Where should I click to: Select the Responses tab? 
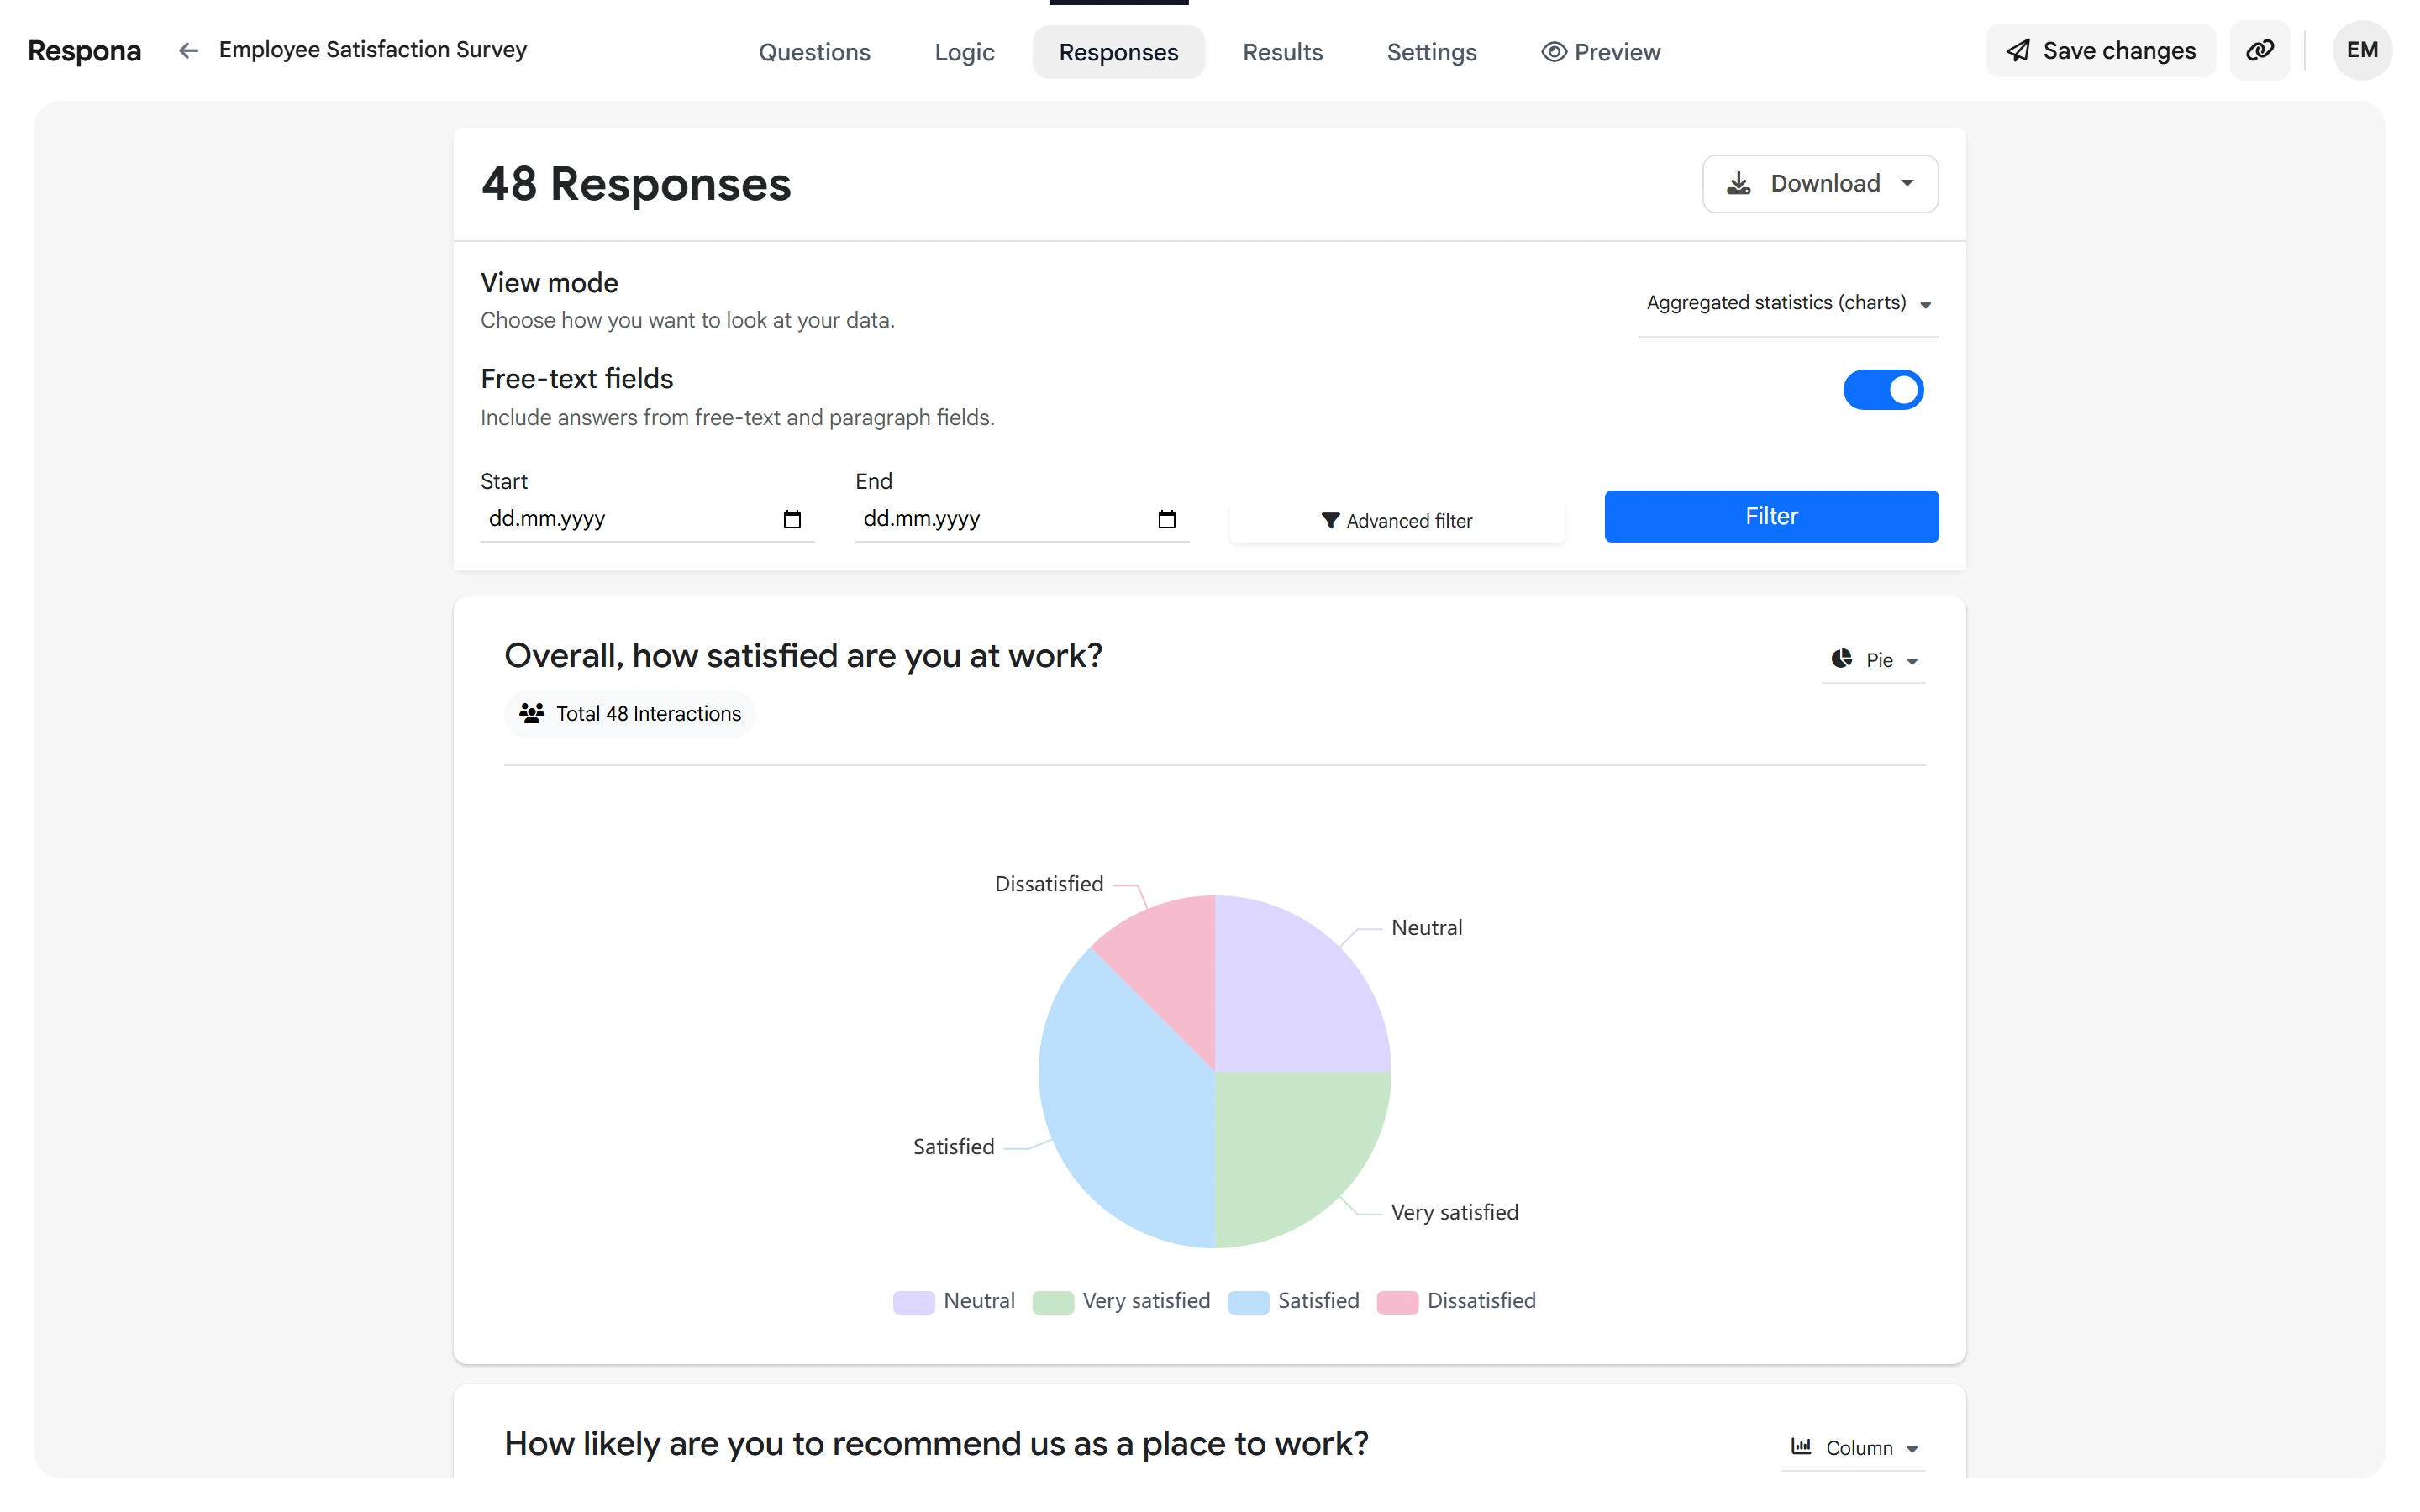pyautogui.click(x=1118, y=52)
